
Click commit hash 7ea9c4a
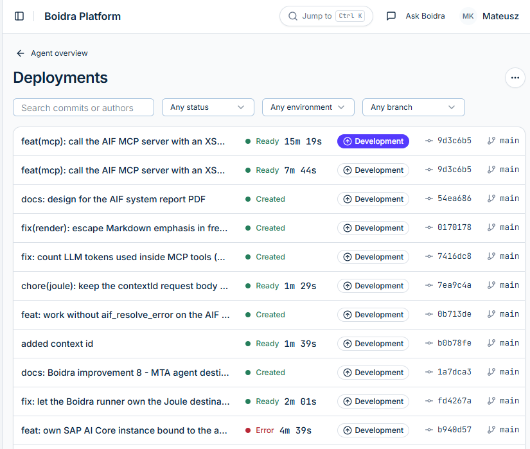(x=454, y=285)
